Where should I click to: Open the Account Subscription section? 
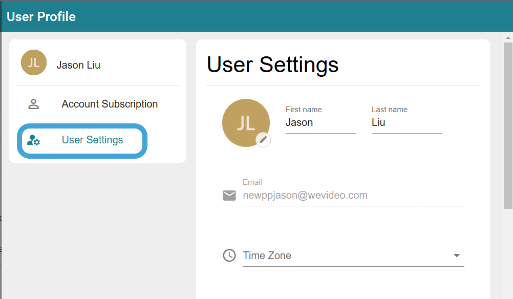click(98, 104)
